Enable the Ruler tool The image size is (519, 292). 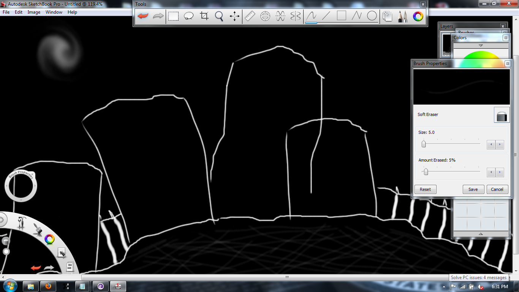click(x=250, y=16)
